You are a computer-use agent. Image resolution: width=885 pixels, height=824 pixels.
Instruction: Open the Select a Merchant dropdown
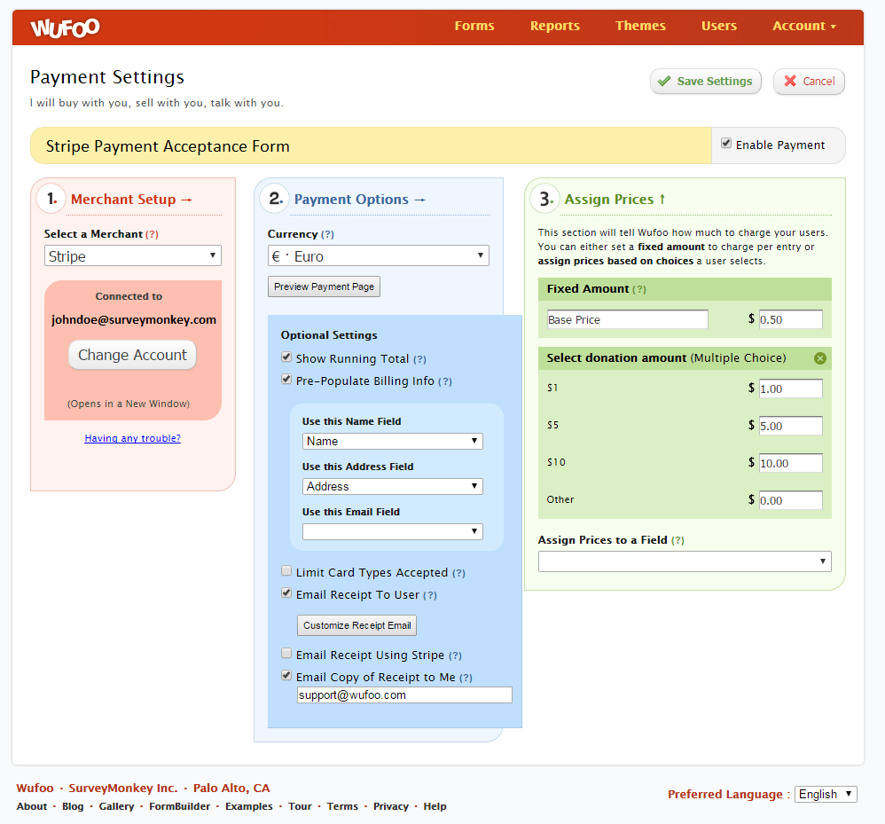click(x=133, y=255)
